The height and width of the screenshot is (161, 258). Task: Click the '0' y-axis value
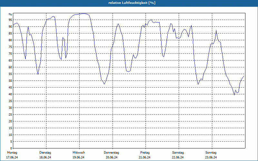(11, 148)
